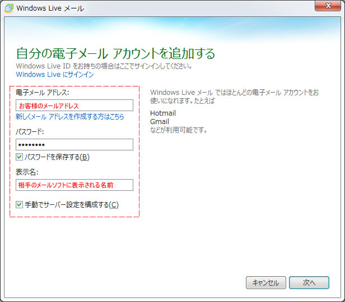Toggle パスワードを保存する checkbox
This screenshot has height=302, width=345.
tap(20, 157)
